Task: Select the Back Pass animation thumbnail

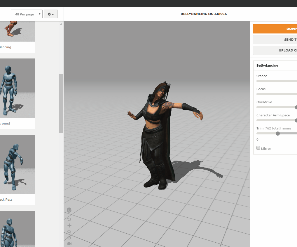Action: point(17,164)
